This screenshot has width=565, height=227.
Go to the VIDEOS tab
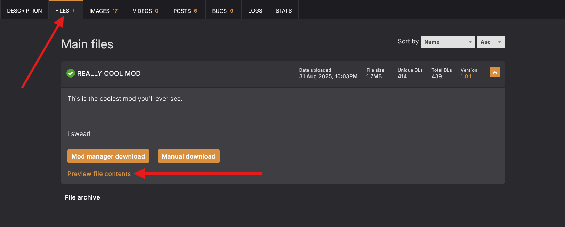pyautogui.click(x=146, y=11)
